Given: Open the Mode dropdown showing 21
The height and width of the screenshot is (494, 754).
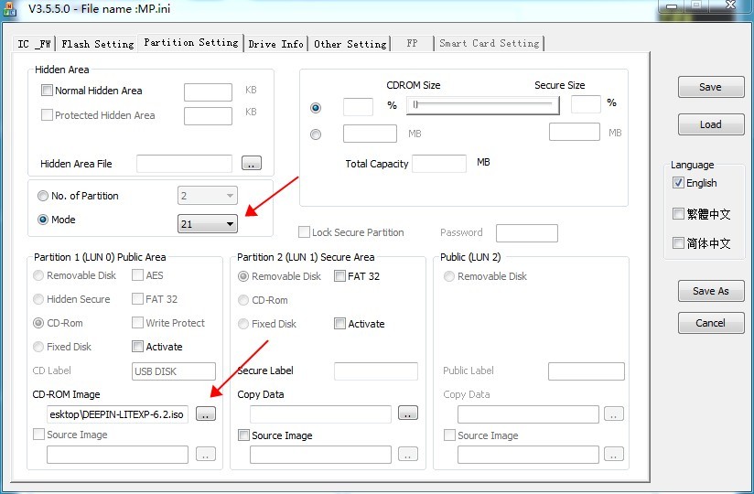Looking at the screenshot, I should click(207, 223).
